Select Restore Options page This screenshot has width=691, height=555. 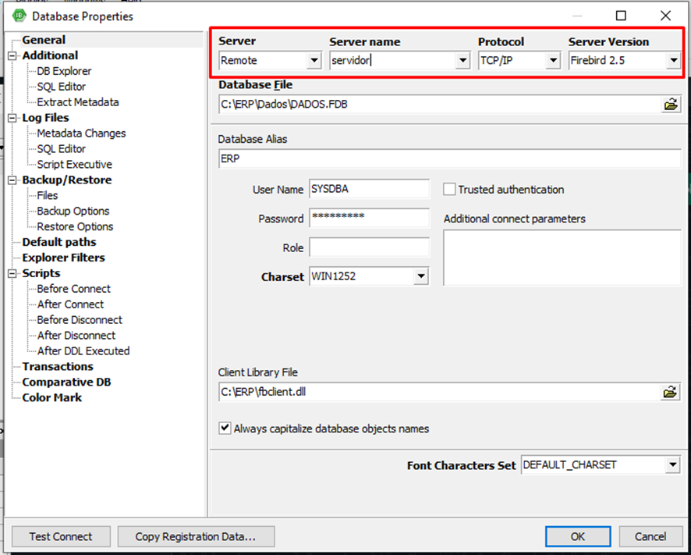(75, 226)
